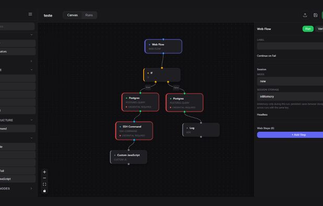
Task: Click the bottom handle of the Log node
Action: (x=201, y=137)
